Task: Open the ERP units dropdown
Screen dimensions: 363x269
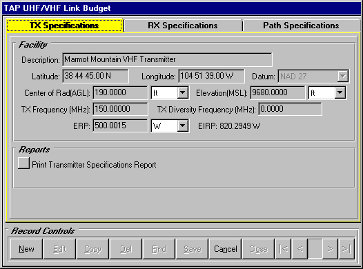Action: (x=170, y=126)
